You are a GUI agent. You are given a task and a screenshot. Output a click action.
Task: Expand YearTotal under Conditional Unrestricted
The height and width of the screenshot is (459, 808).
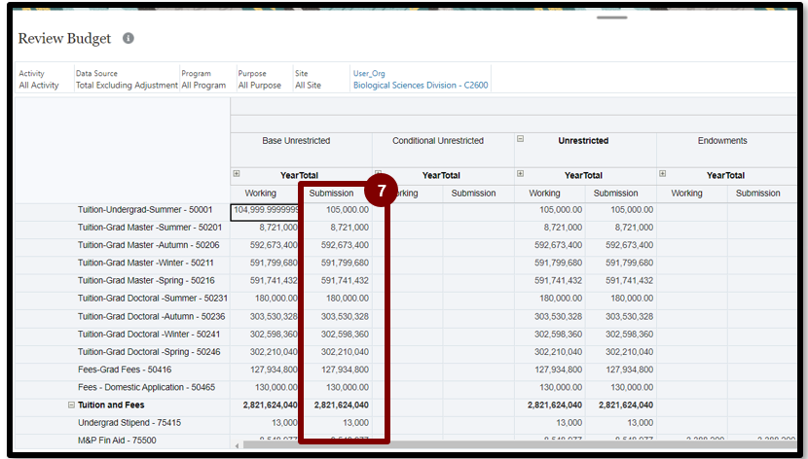click(x=379, y=174)
